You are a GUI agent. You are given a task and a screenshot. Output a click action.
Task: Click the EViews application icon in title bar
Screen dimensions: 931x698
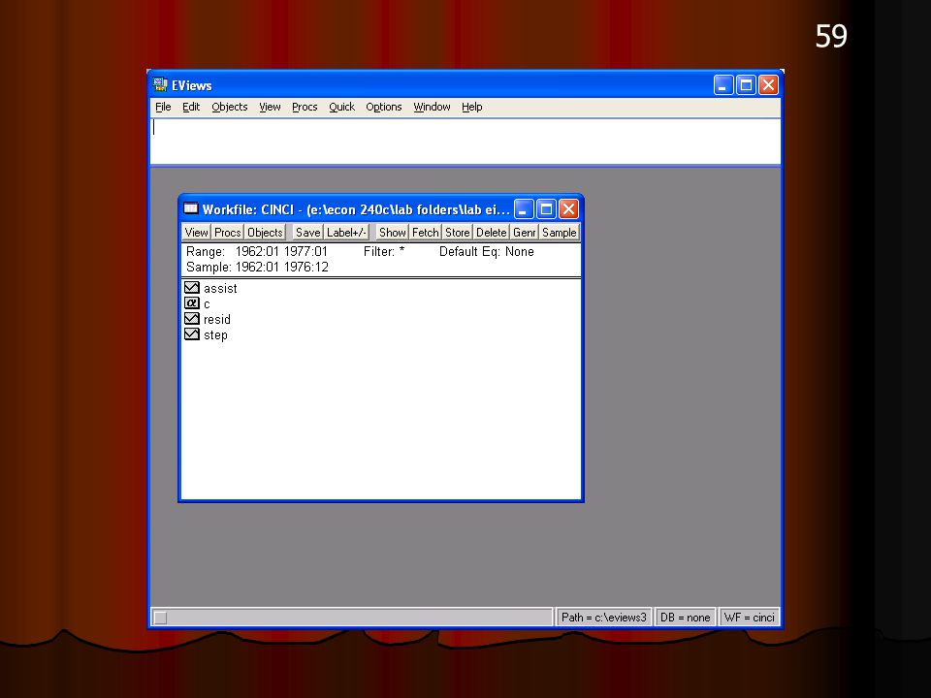pos(160,85)
